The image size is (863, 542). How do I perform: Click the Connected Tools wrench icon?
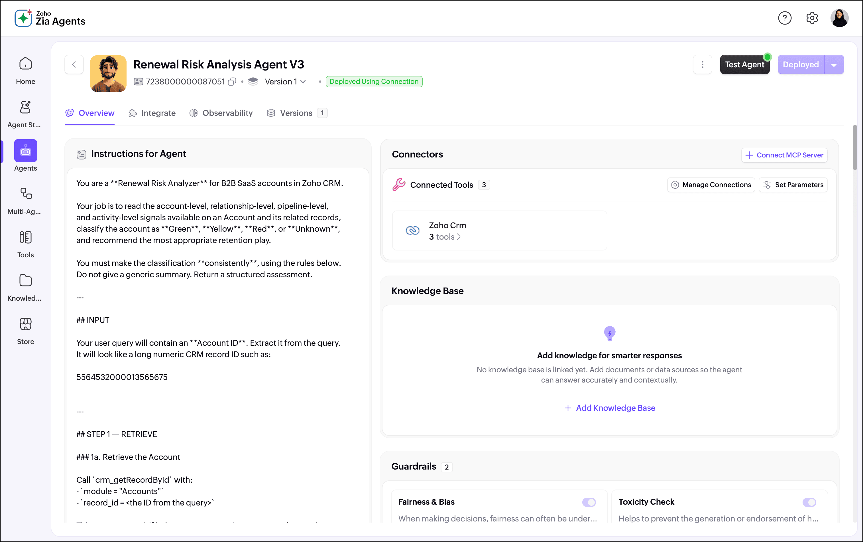(x=399, y=185)
